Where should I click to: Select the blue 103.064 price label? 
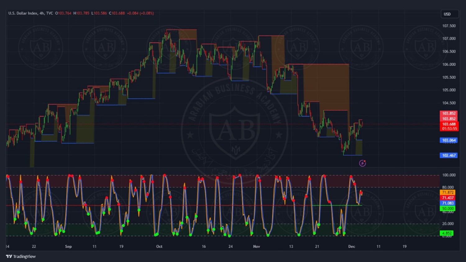click(x=449, y=140)
